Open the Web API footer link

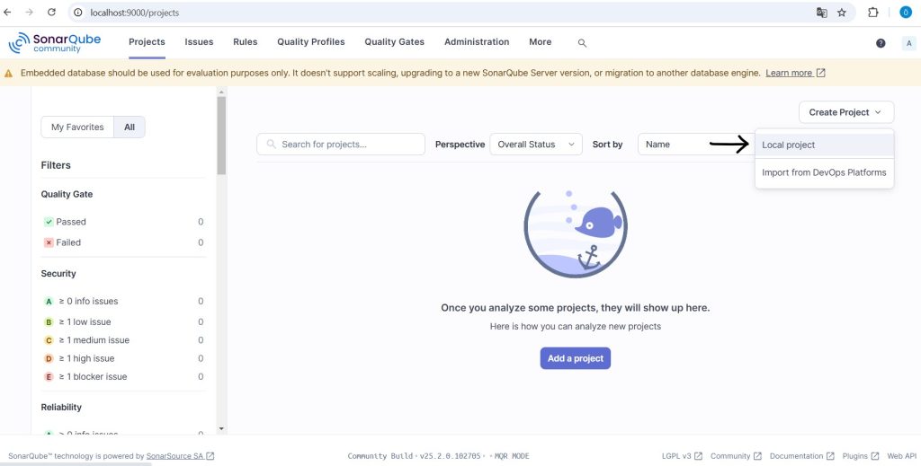click(901, 456)
